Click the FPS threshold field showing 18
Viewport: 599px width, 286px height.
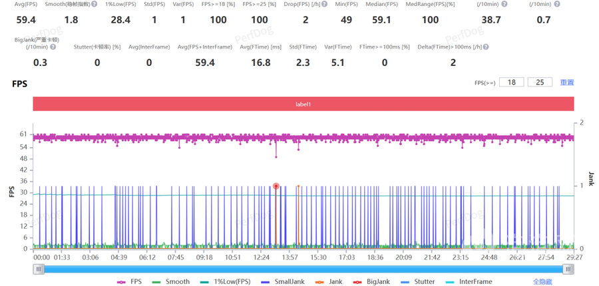511,82
